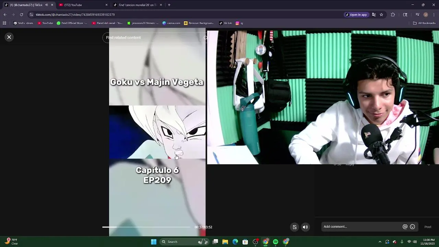The height and width of the screenshot is (247, 439).
Task: Open the media controls icon in toolbar
Action: click(x=417, y=15)
